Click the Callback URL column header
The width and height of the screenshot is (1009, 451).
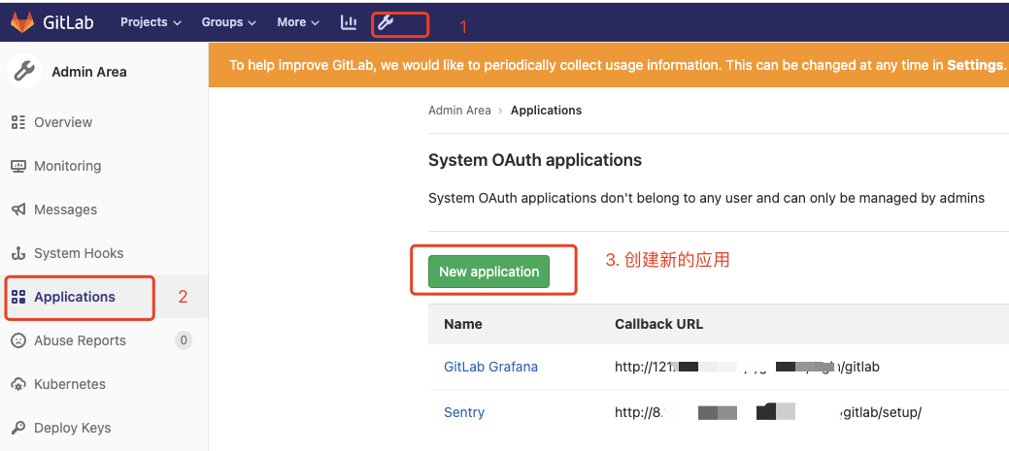click(659, 324)
